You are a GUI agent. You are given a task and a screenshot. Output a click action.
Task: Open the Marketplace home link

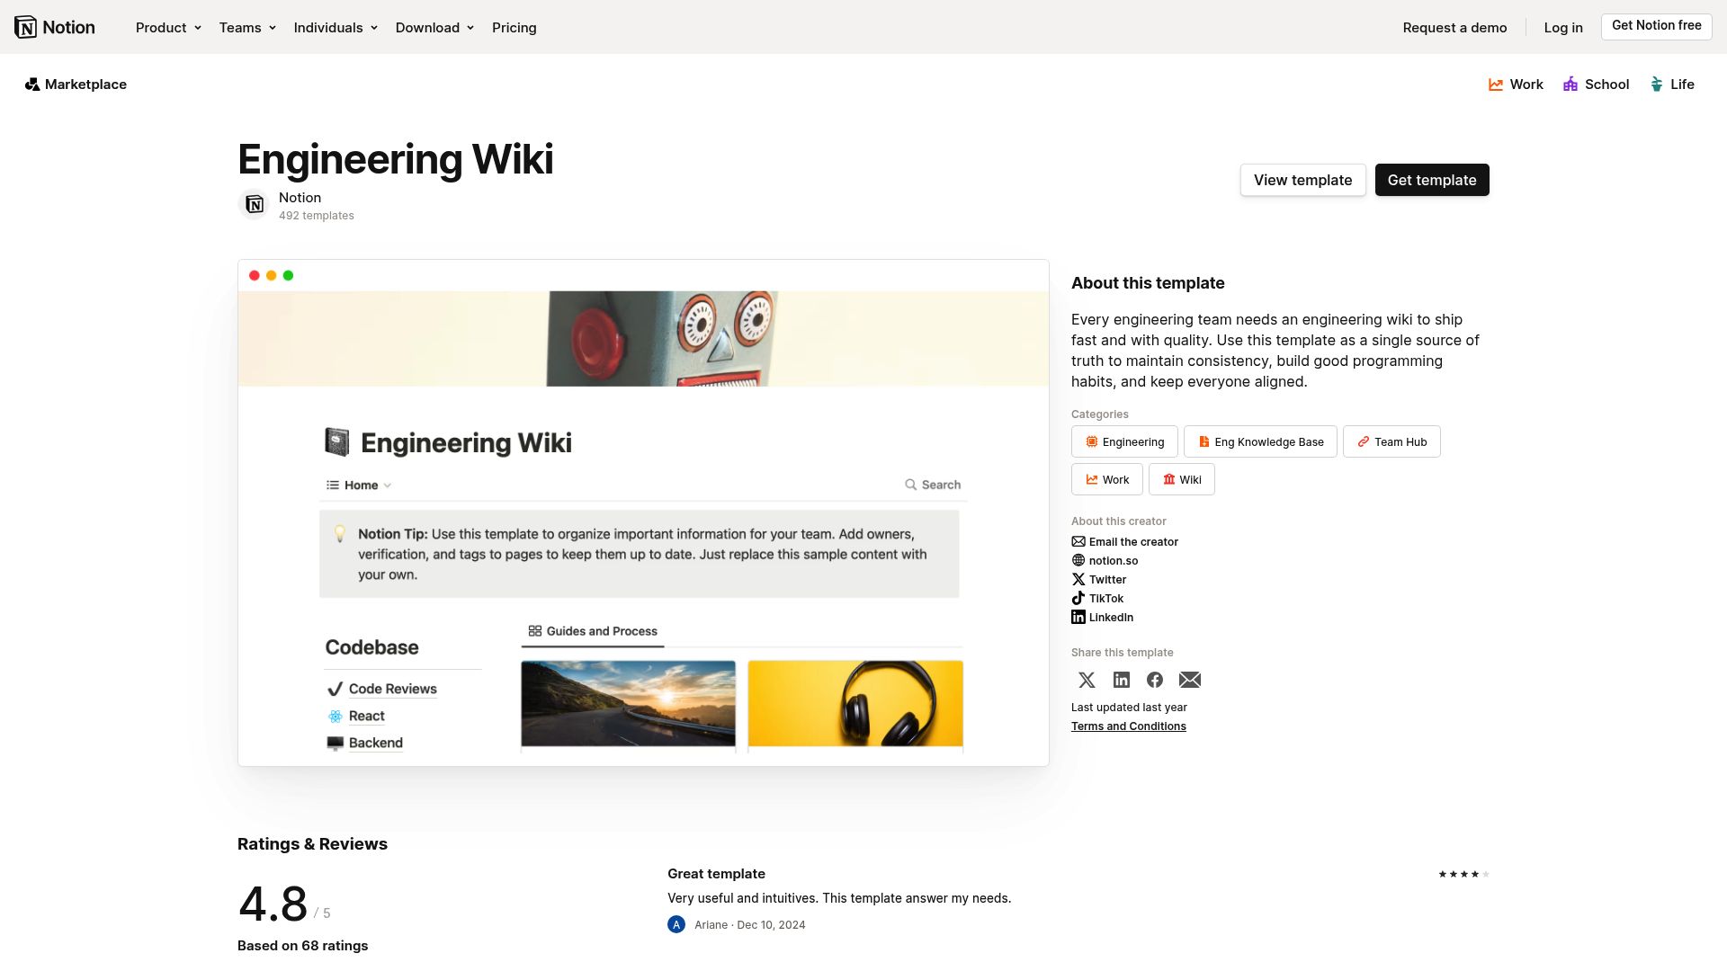pos(76,85)
